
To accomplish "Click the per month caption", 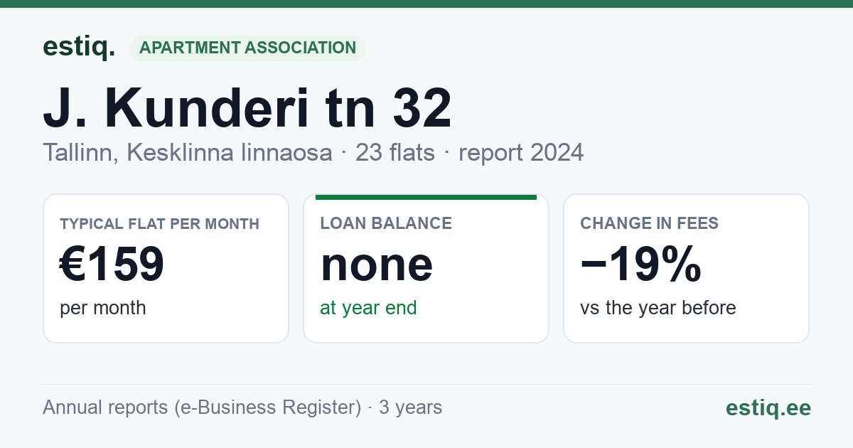I will 103,308.
